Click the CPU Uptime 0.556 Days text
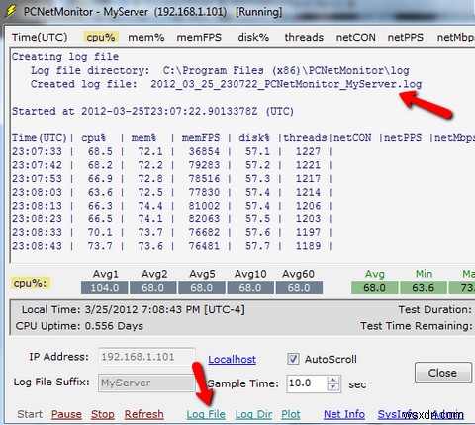Screen dimensions: 475x425 [79, 326]
